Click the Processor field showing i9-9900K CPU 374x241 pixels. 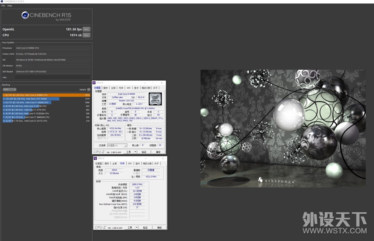[53, 48]
